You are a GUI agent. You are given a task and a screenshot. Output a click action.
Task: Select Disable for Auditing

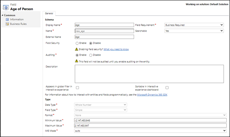pyautogui.click(x=91, y=55)
